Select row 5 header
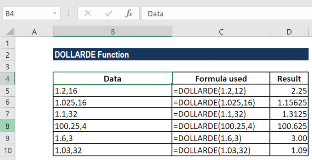Image resolution: width=312 pixels, height=160 pixels. pos(7,91)
